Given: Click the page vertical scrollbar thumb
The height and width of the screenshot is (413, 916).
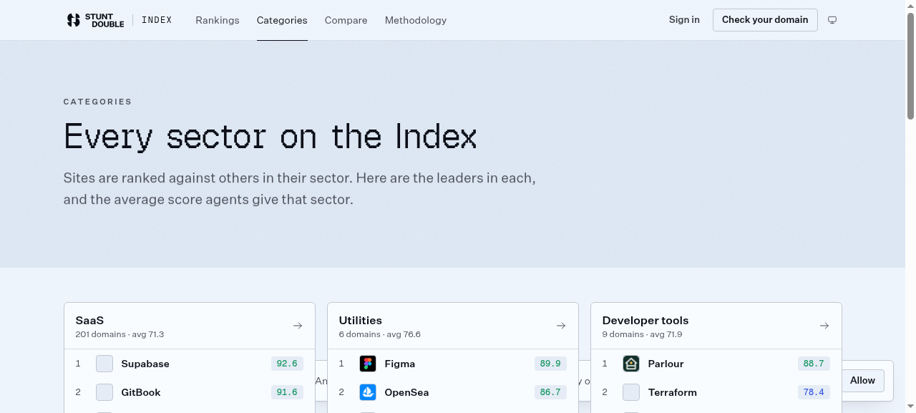Looking at the screenshot, I should pyautogui.click(x=910, y=66).
